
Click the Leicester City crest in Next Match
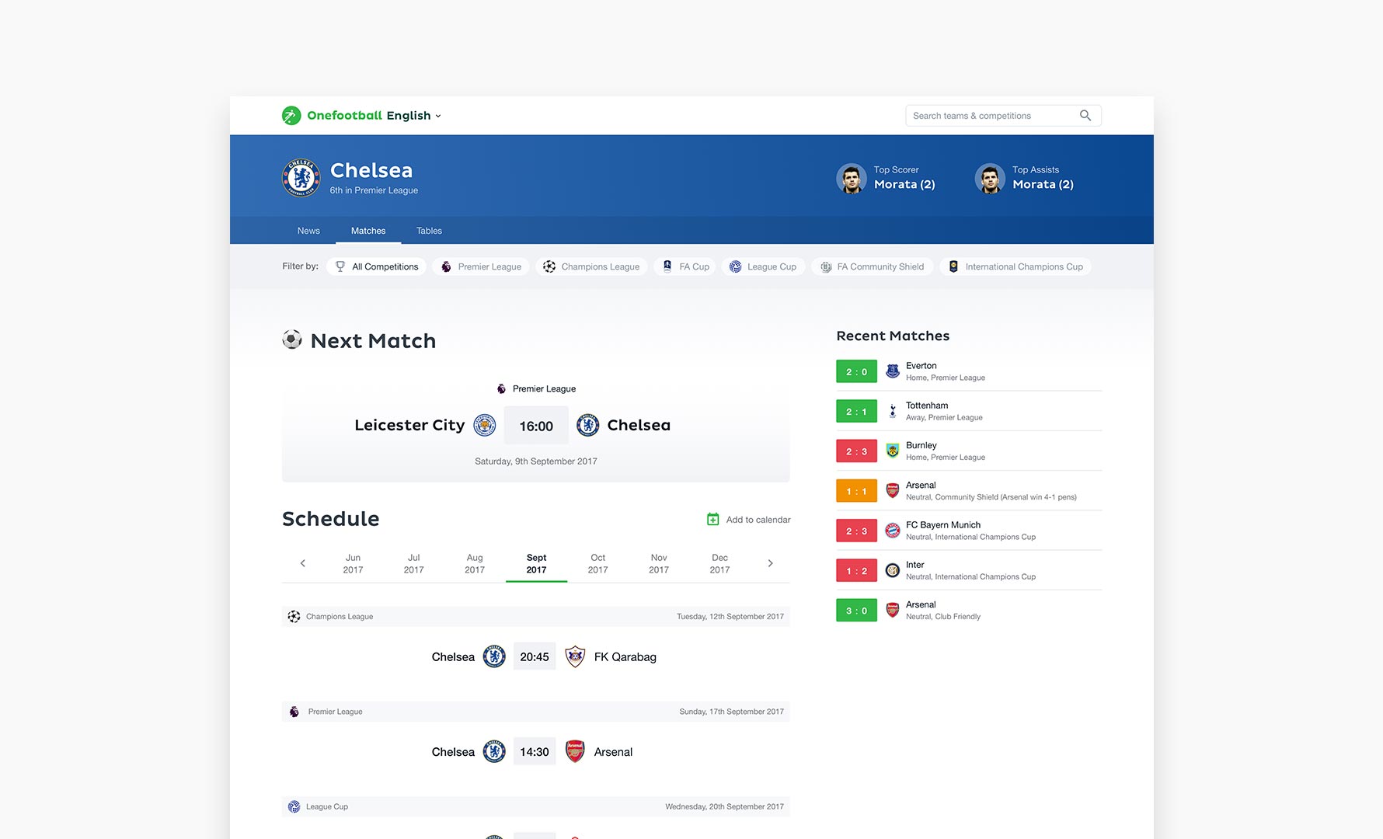[x=485, y=425]
